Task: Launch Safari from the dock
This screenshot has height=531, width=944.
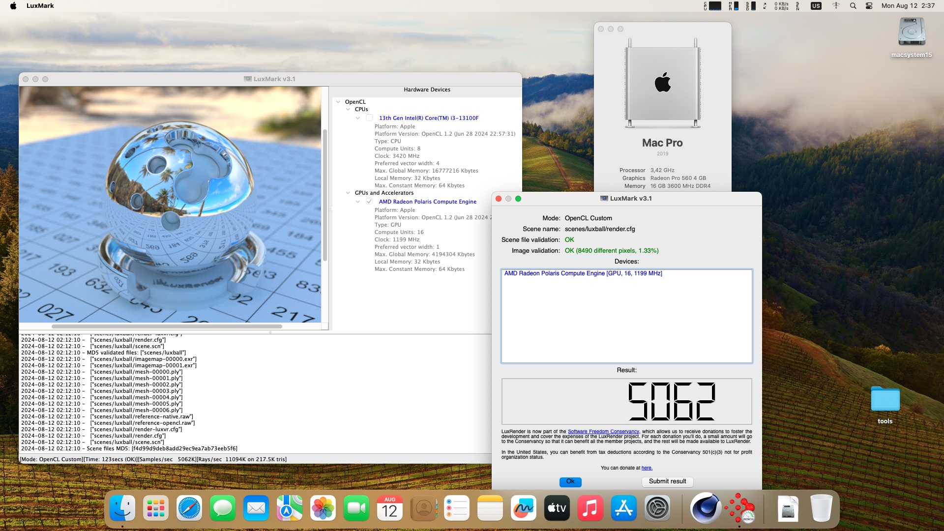Action: tap(189, 508)
